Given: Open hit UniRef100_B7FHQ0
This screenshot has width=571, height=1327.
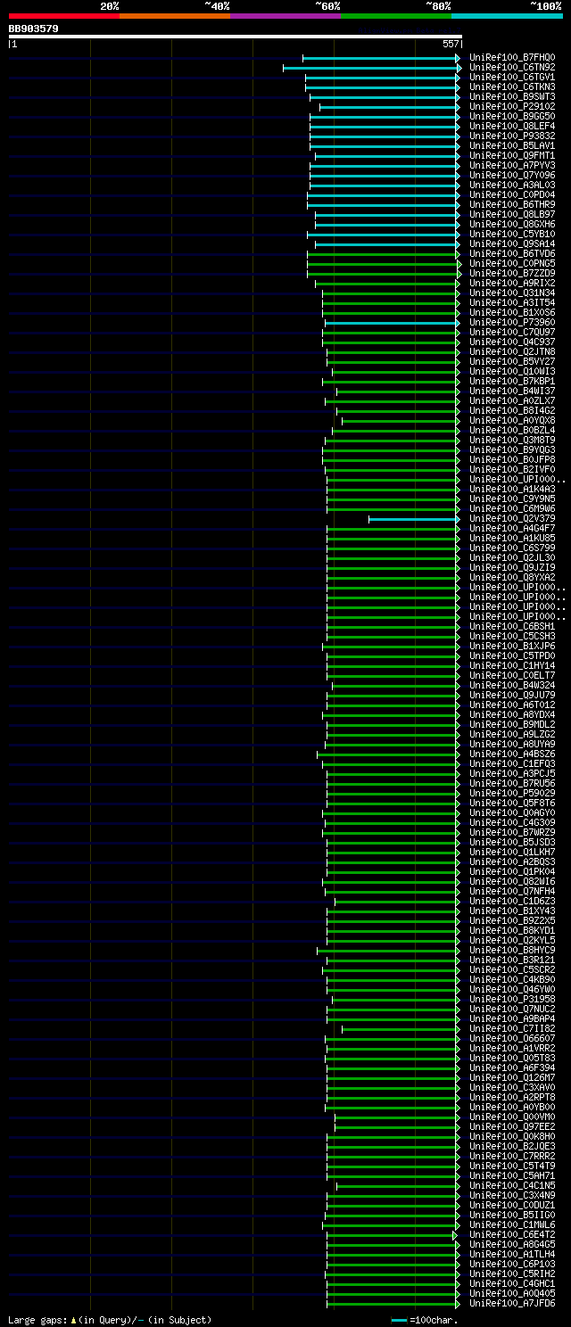Looking at the screenshot, I should tap(512, 57).
